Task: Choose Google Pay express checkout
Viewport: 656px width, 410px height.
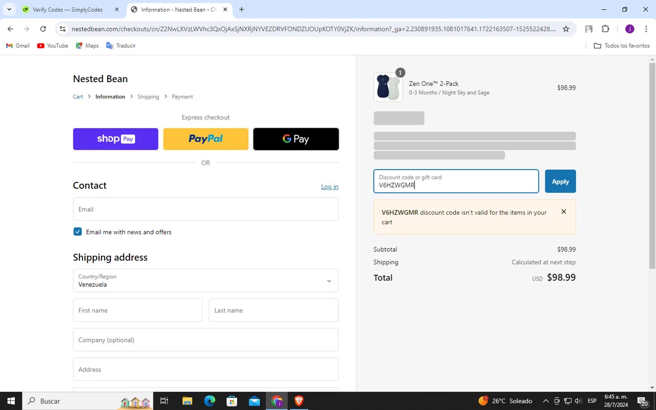Action: pos(296,139)
